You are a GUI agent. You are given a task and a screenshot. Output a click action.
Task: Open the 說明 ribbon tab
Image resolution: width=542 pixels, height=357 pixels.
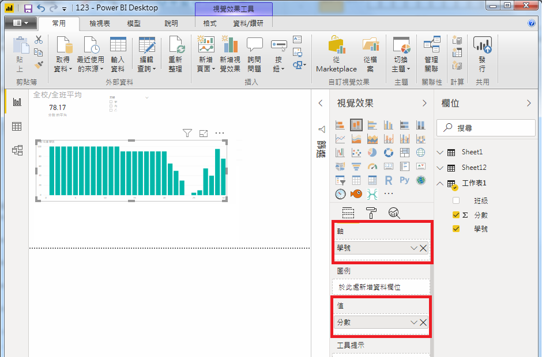[x=171, y=24]
